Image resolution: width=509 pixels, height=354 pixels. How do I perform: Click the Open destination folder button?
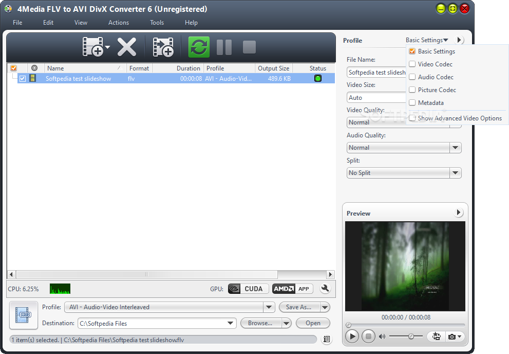(313, 323)
